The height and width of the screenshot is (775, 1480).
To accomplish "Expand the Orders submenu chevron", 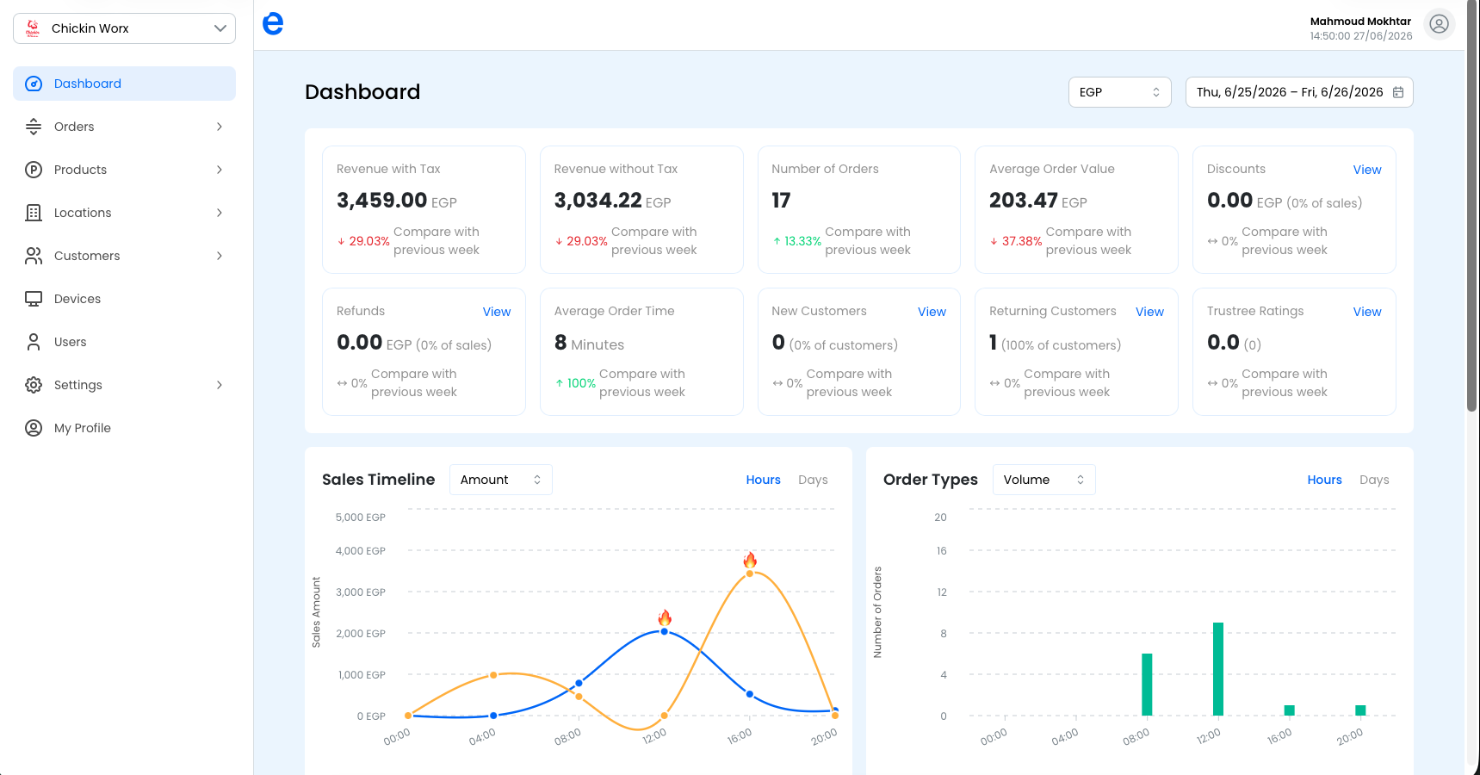I will [x=220, y=127].
